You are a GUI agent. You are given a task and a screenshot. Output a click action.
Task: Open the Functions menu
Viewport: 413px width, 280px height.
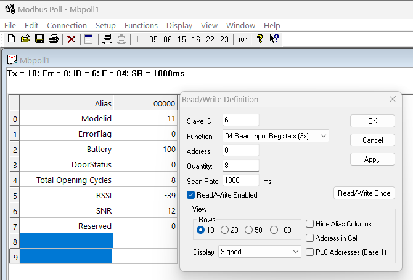(x=141, y=25)
